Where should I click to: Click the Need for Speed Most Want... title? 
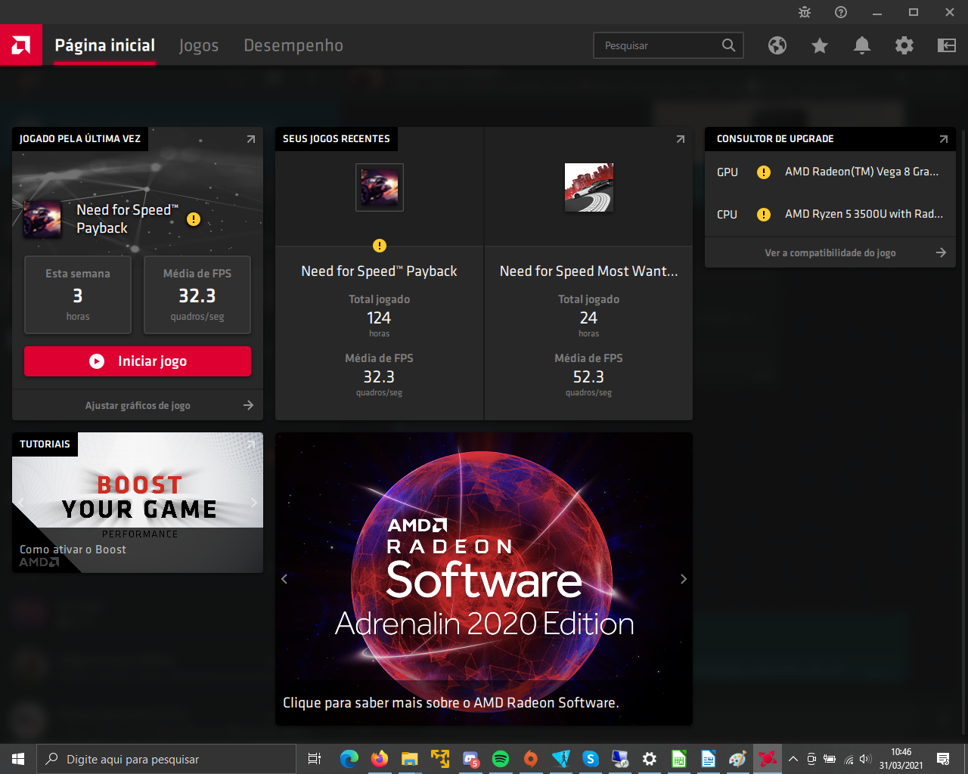point(589,271)
